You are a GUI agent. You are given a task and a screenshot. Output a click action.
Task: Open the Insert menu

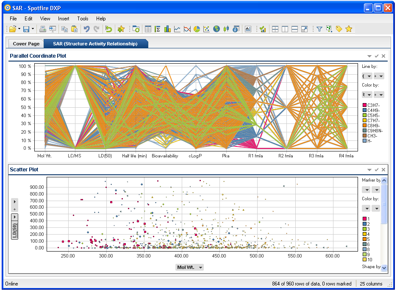(64, 19)
